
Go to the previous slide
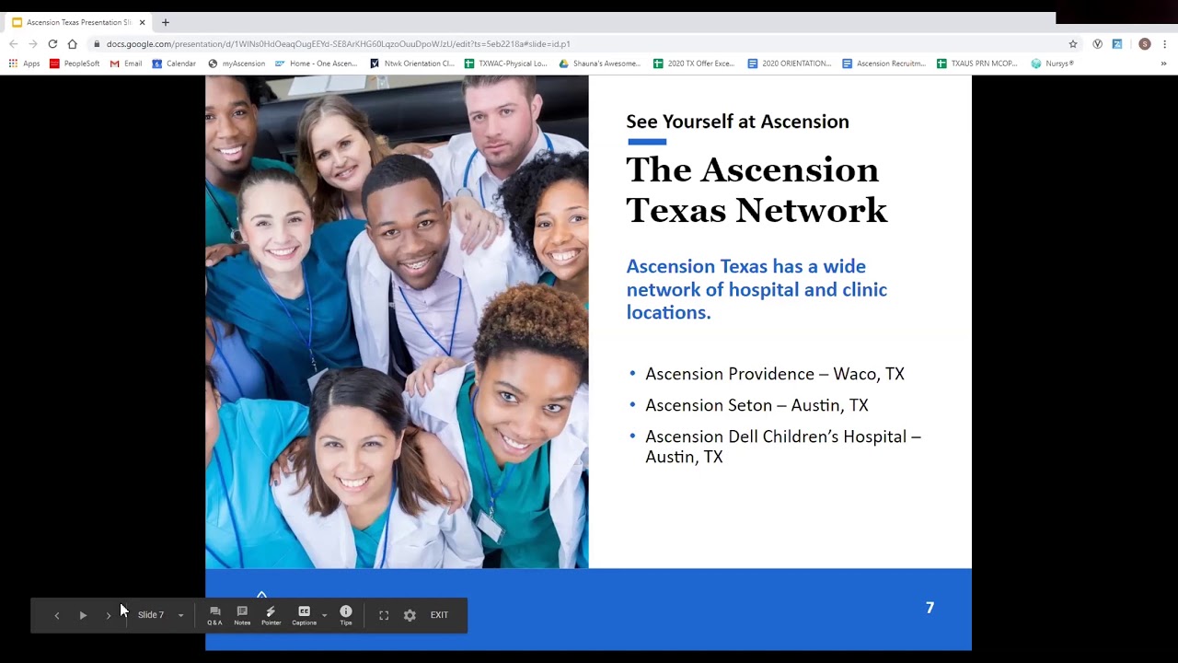pos(57,615)
